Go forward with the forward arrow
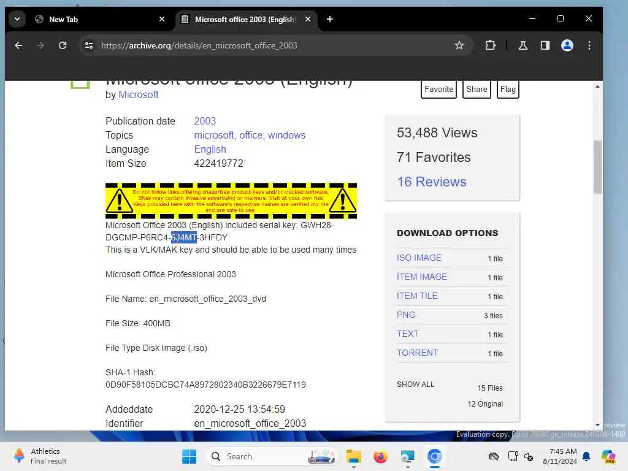 click(x=40, y=45)
